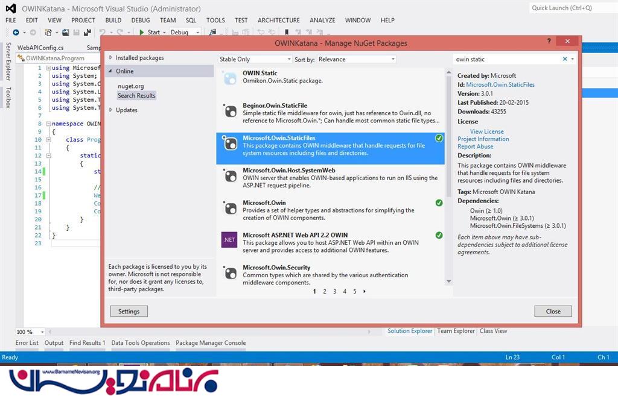The height and width of the screenshot is (396, 618).
Task: Clear the search text with X icon
Action: [565, 59]
